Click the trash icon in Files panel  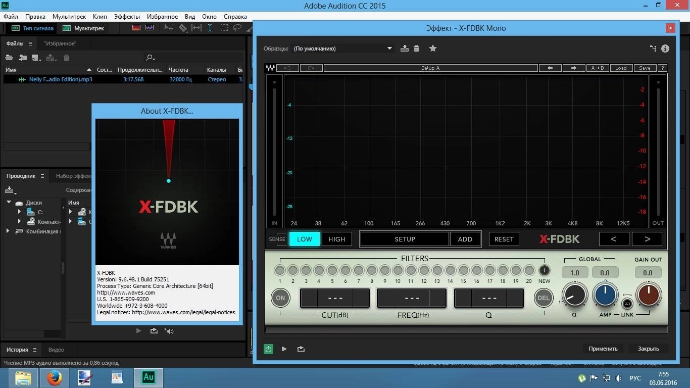[66, 58]
